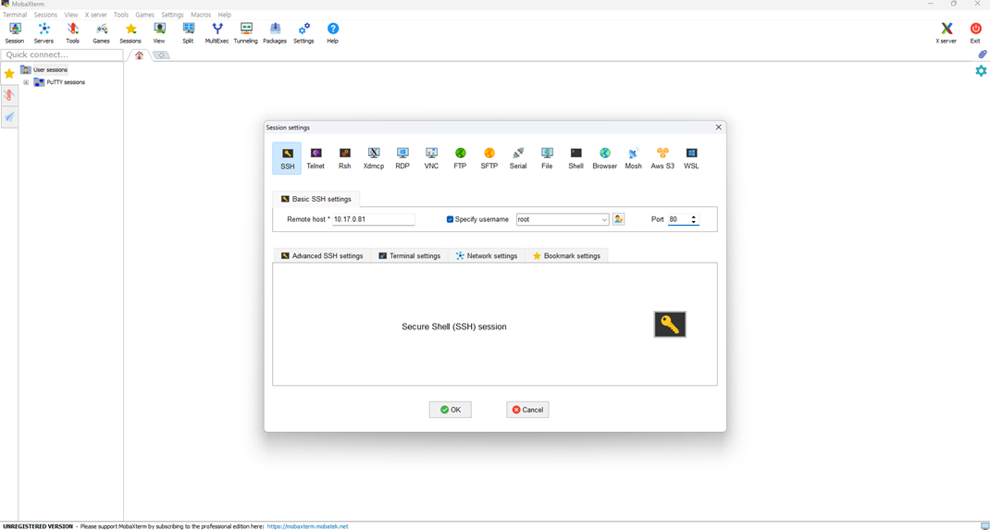Open the View toolbar icon

[x=159, y=32]
